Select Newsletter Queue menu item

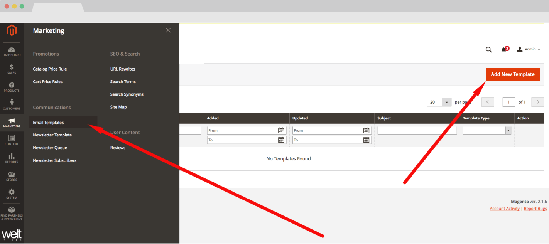coord(50,148)
